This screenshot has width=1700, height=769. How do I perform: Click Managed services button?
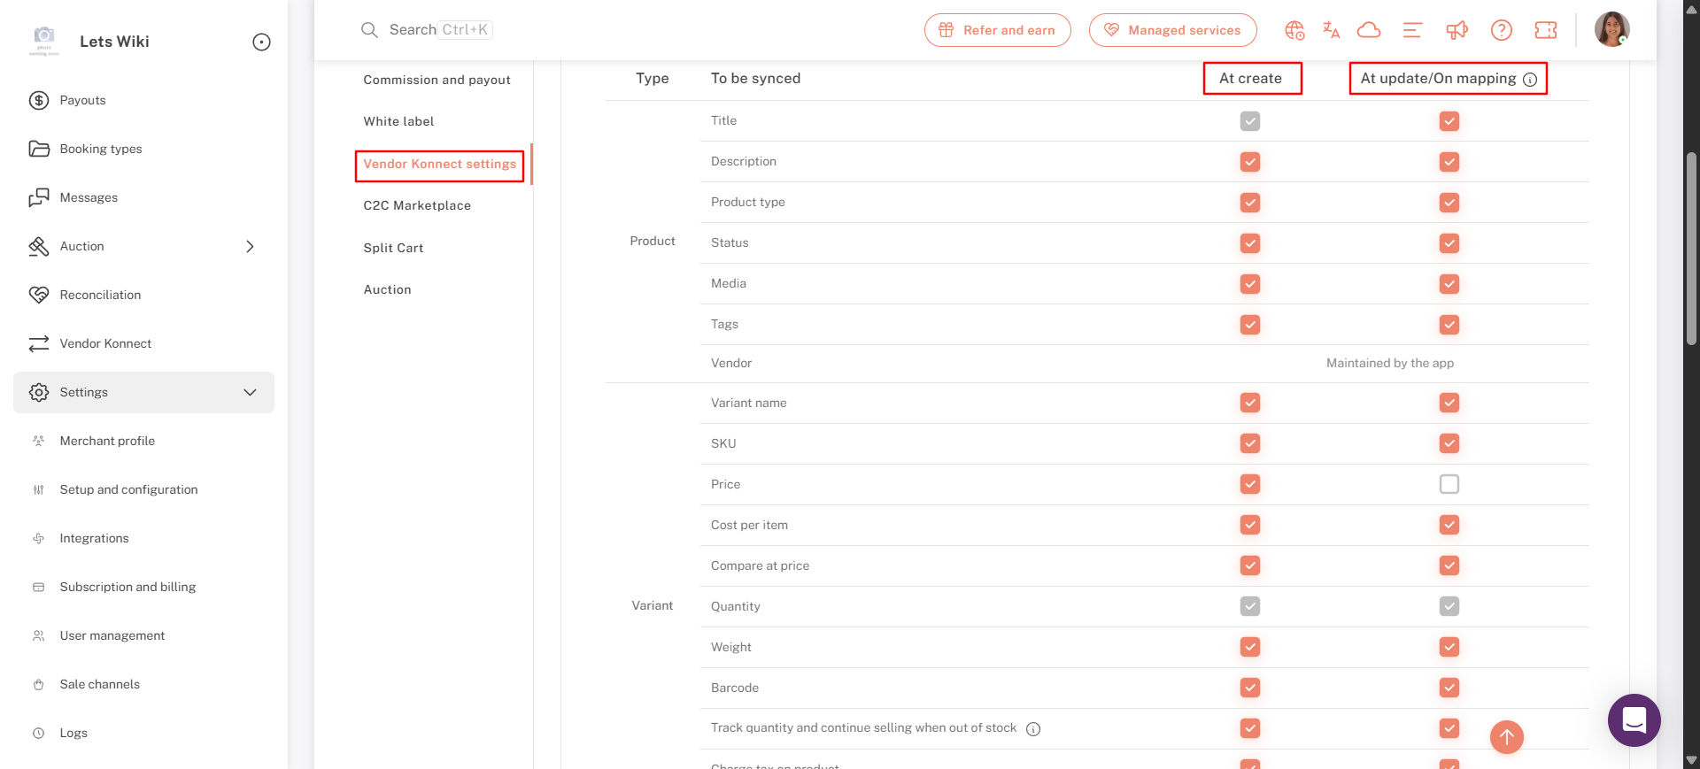(x=1173, y=30)
